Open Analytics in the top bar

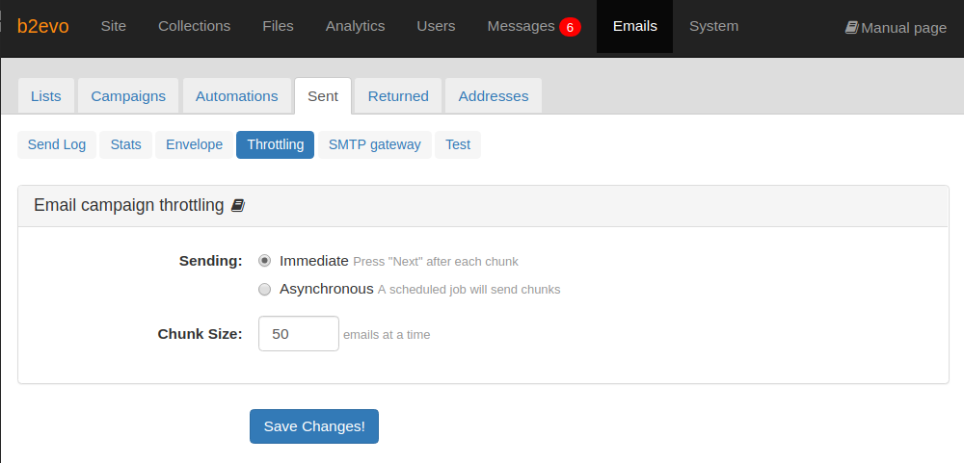[356, 26]
